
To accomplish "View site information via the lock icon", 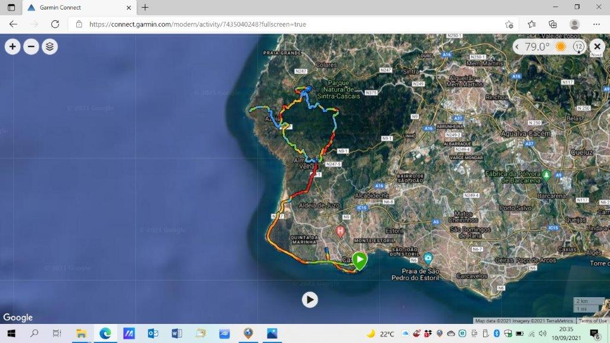I will click(x=79, y=24).
